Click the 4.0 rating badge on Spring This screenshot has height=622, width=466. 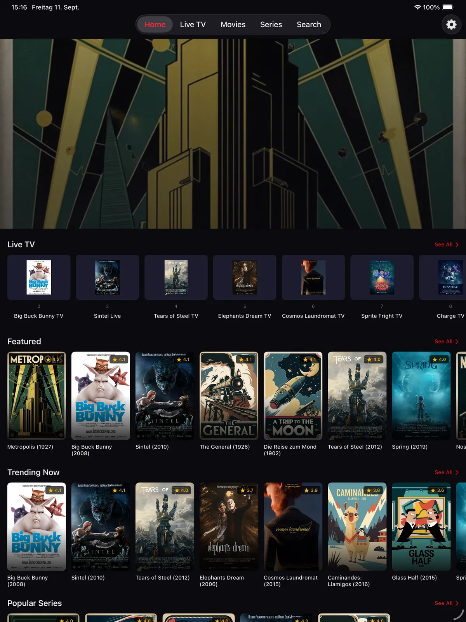pyautogui.click(x=439, y=360)
